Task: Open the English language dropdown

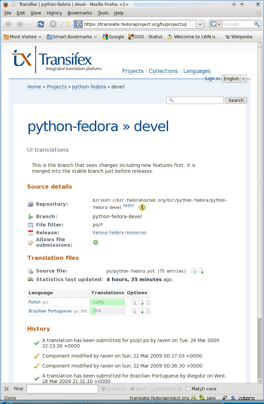Action: (x=234, y=78)
